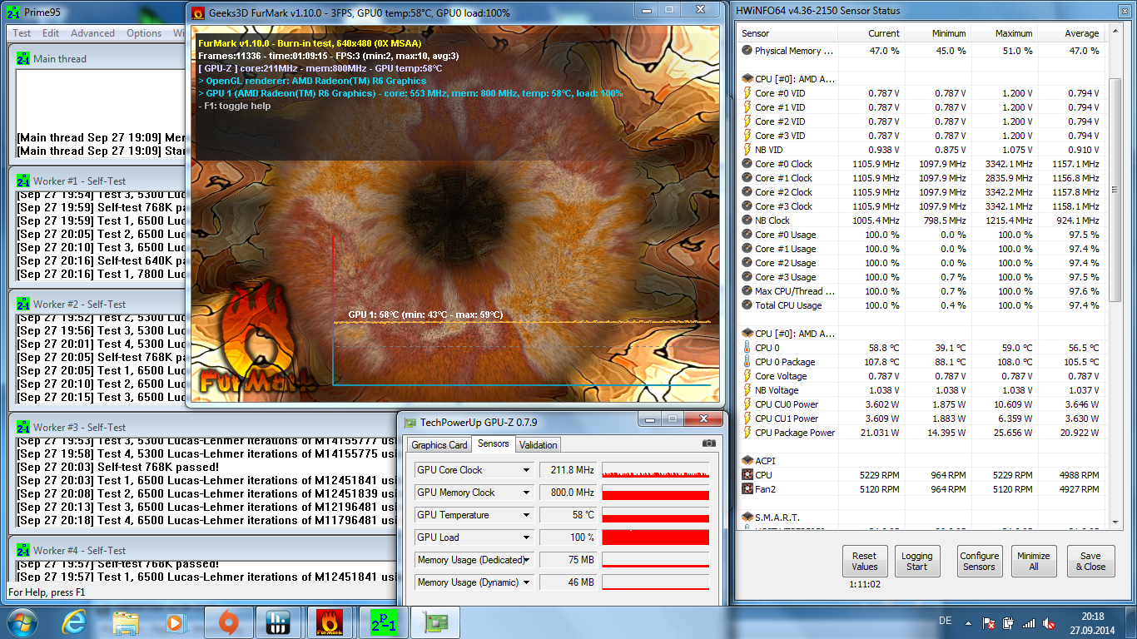Click the language indicator DE in the taskbar
This screenshot has height=639, width=1137.
click(945, 621)
